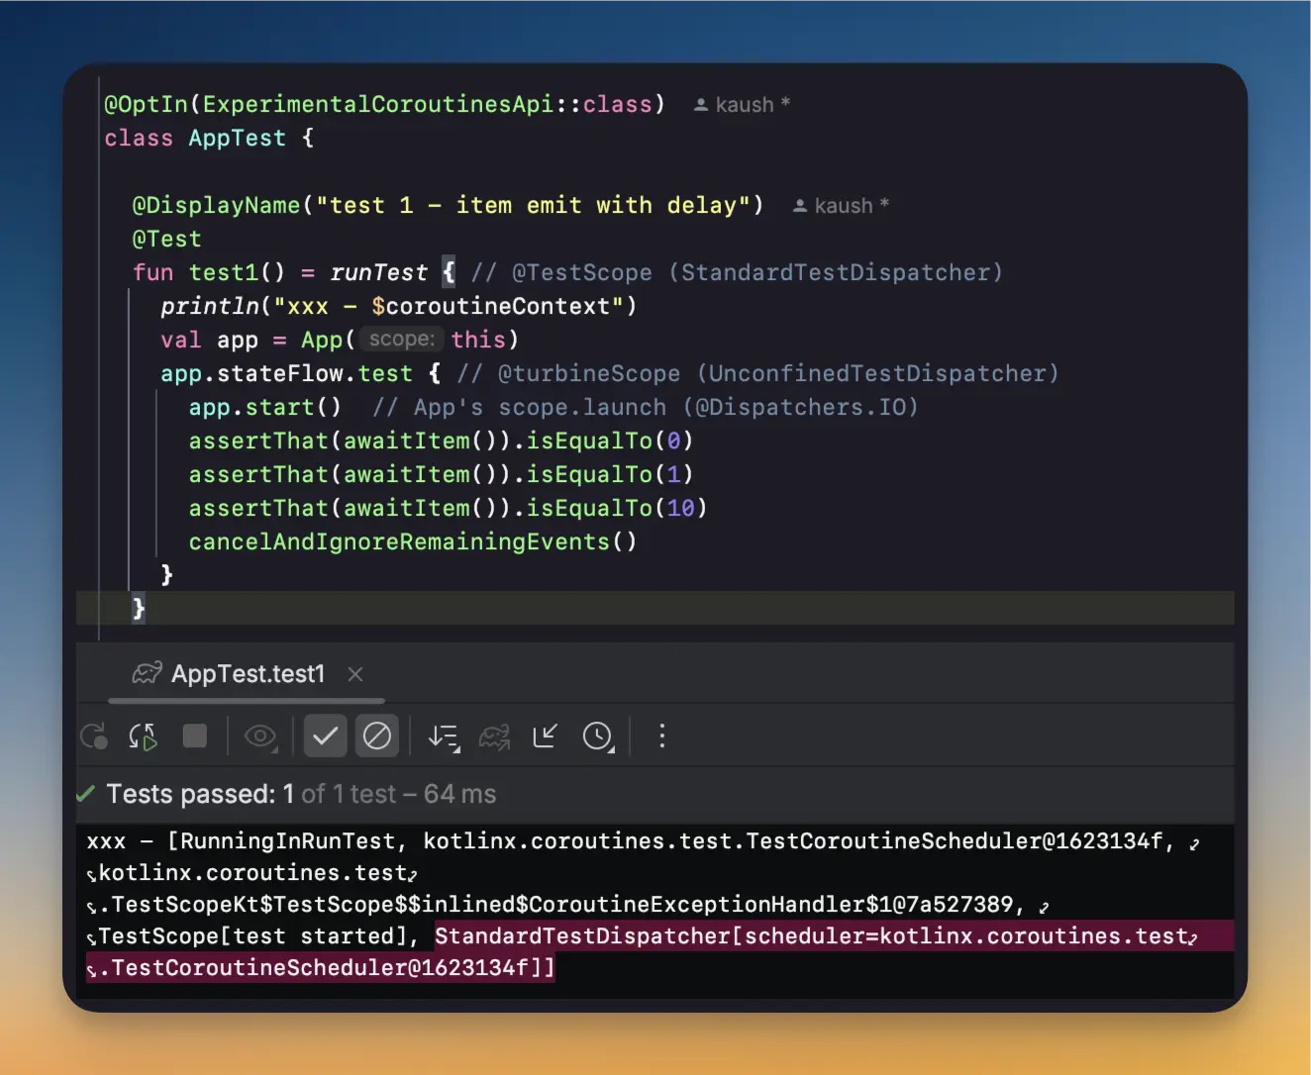Close the AppTest.test1 tab
The width and height of the screenshot is (1311, 1075).
(x=355, y=674)
